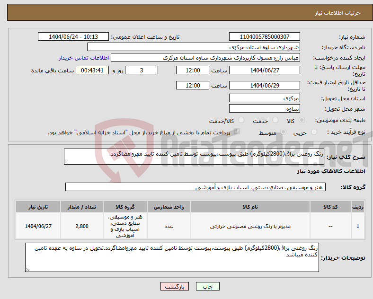Click the need date cell 1404/06/27
This screenshot has width=373, height=299.
(x=38, y=226)
